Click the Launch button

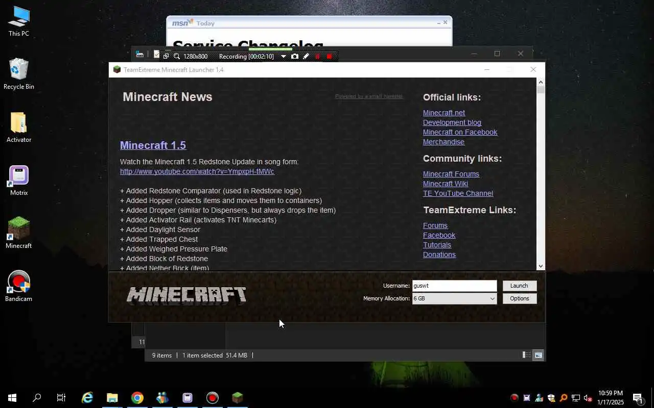[x=519, y=286]
